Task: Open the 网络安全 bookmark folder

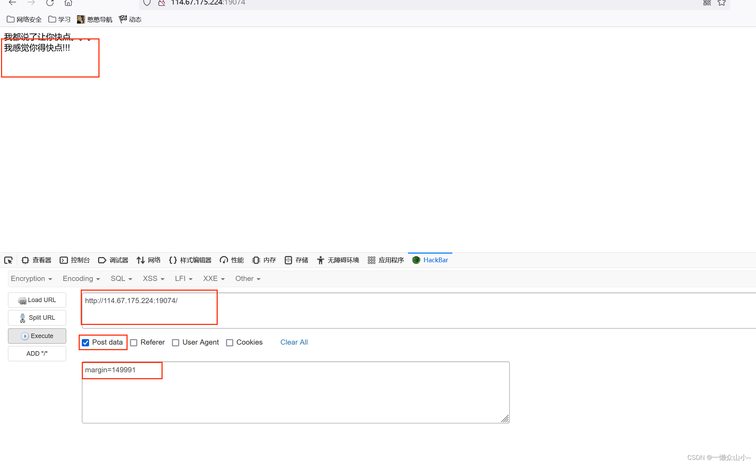Action: [x=24, y=19]
